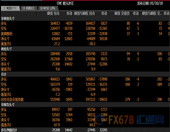The width and height of the screenshot is (170, 132).
Task: Click the bullish percentage -27.2
Action: tap(56, 44)
